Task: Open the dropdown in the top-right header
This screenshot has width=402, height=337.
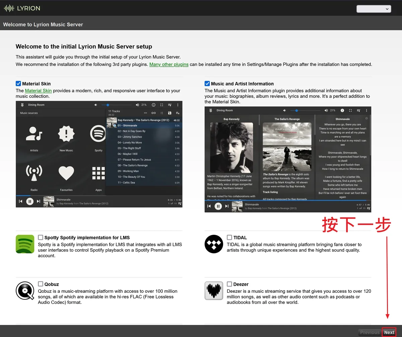Action: [374, 9]
